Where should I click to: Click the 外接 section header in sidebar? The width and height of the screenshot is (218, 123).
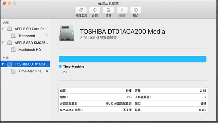click(6, 58)
